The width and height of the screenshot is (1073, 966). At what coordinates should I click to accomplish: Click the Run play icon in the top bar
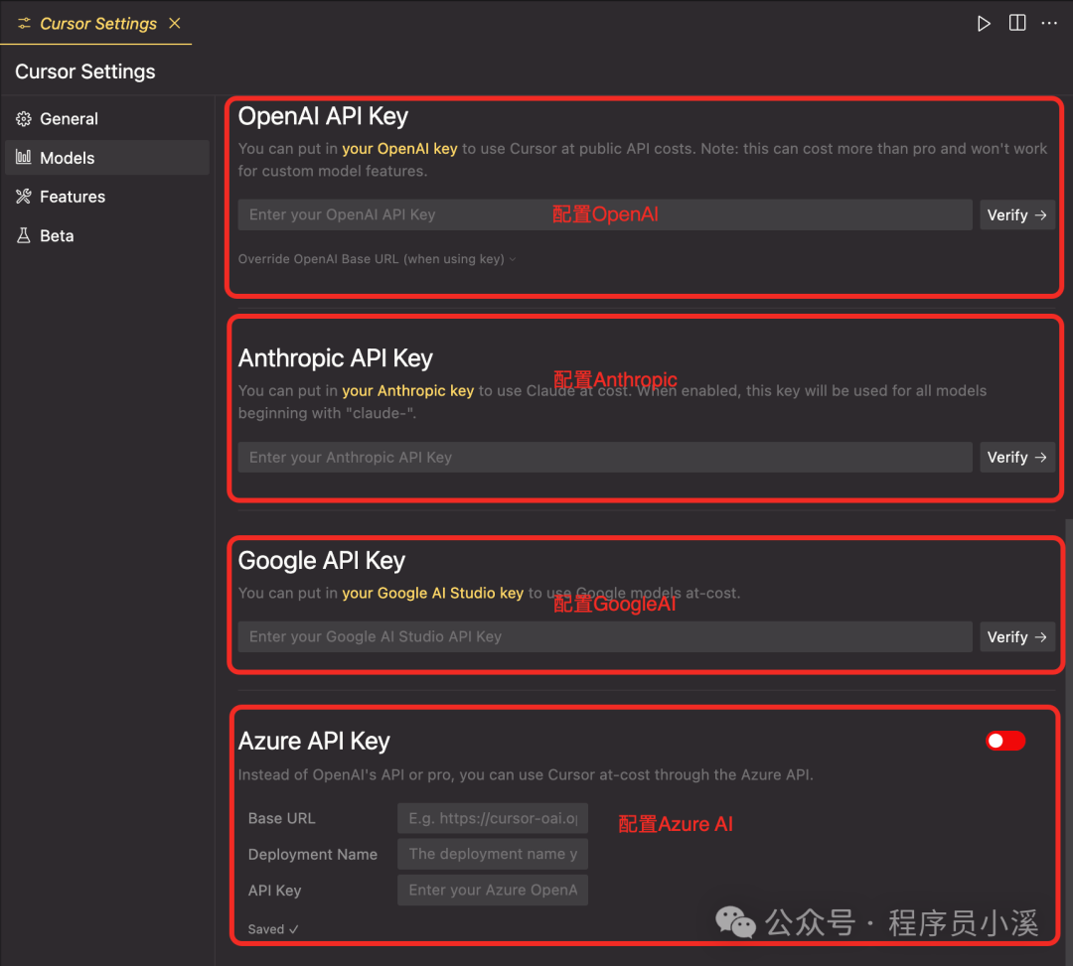click(984, 24)
